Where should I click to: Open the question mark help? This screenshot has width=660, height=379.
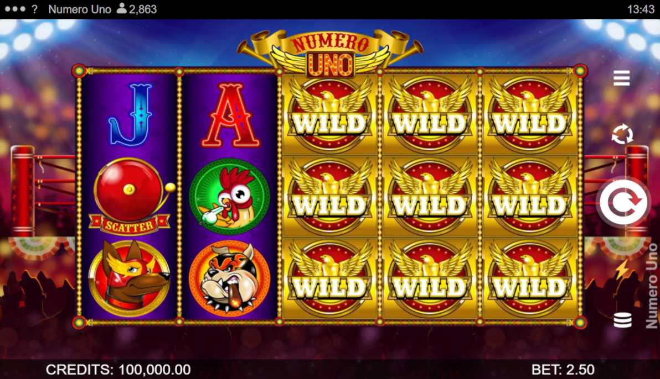click(x=34, y=9)
